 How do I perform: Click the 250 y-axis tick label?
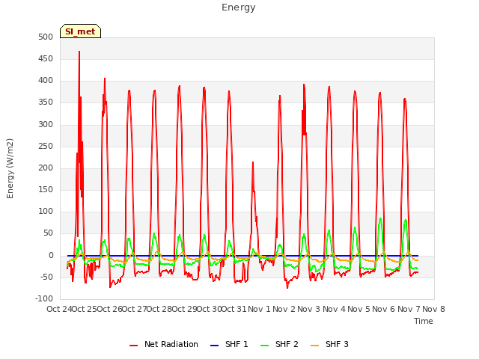[x=46, y=147]
